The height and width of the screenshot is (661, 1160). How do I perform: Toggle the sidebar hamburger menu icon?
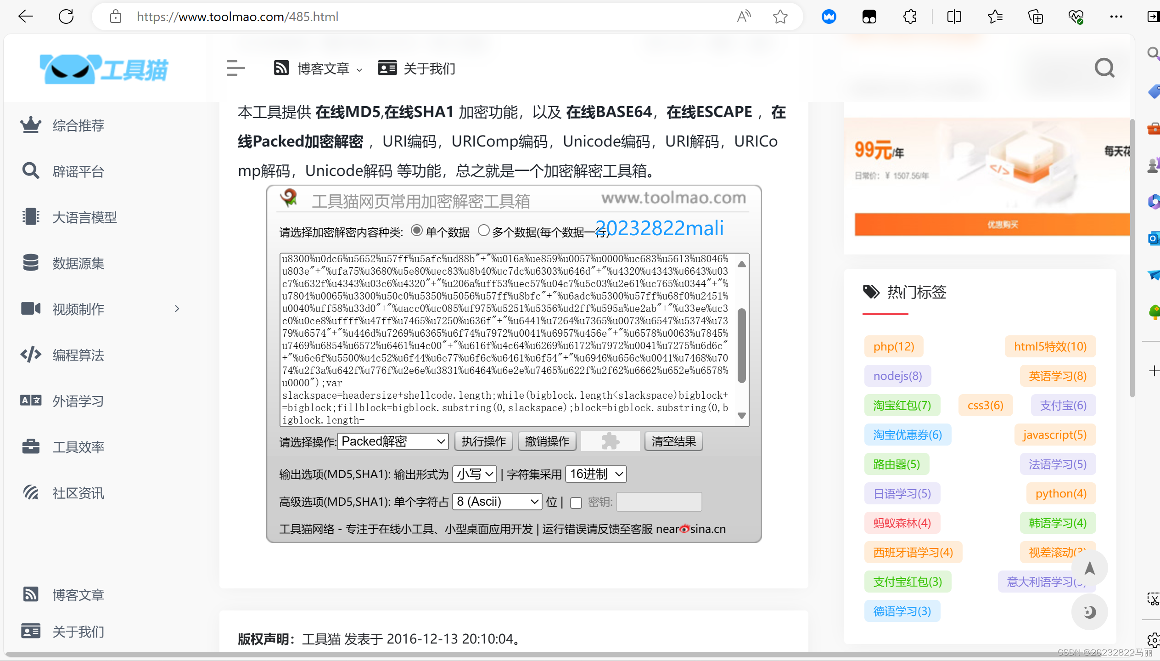[235, 68]
